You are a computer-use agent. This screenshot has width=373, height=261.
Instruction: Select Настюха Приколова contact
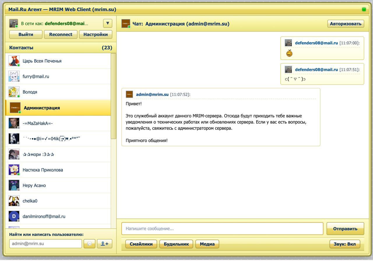coord(58,170)
